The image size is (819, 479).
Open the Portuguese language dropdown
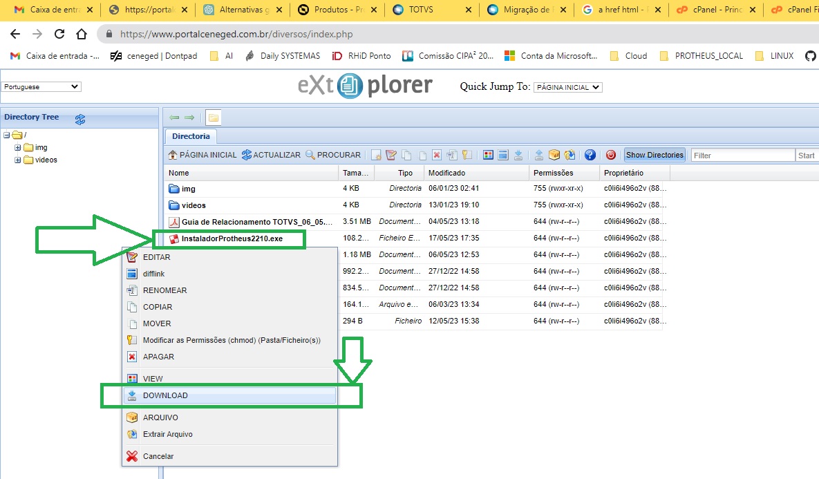click(x=41, y=87)
